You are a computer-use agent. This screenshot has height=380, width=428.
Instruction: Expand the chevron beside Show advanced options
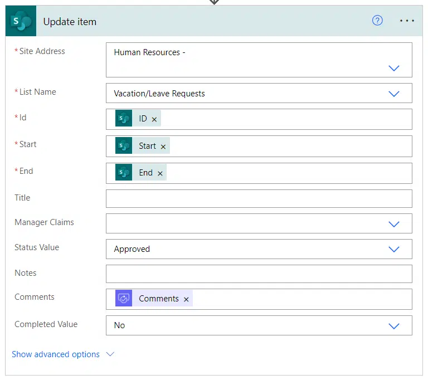coord(110,354)
